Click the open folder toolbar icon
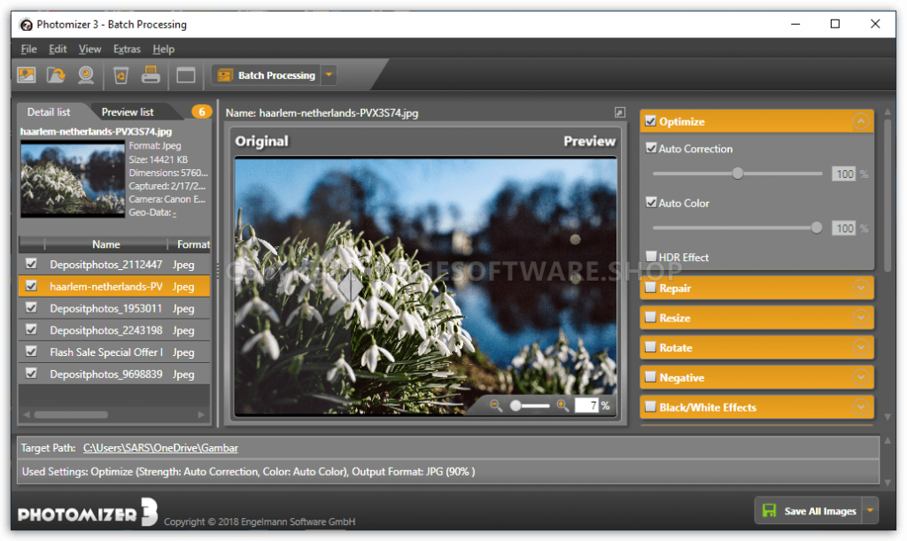The height and width of the screenshot is (541, 907). (x=56, y=75)
